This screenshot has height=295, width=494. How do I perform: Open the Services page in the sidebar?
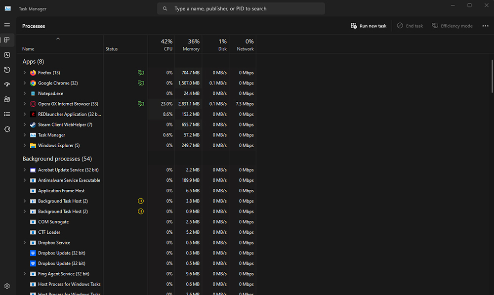point(7,129)
